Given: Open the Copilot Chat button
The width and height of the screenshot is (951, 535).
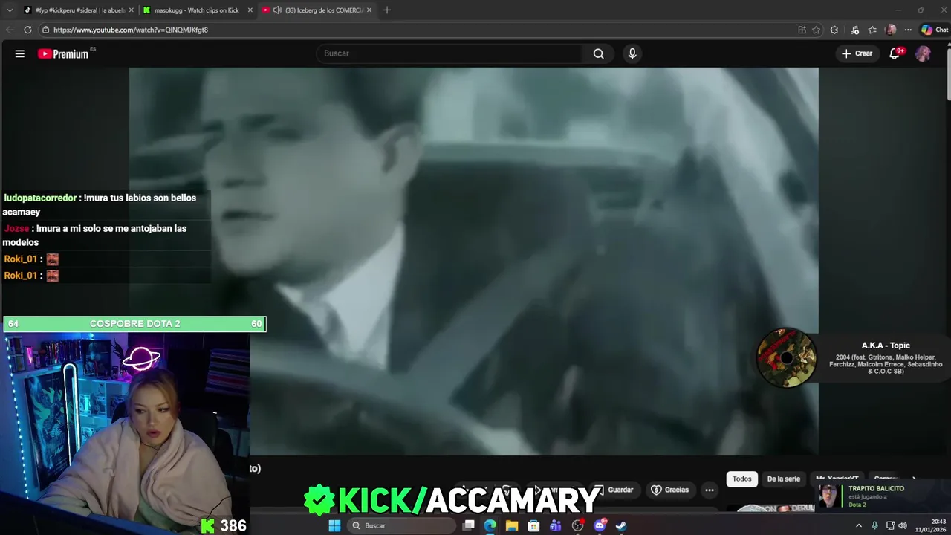Looking at the screenshot, I should [935, 30].
